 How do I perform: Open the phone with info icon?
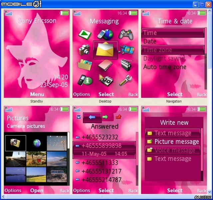[x=85, y=80]
